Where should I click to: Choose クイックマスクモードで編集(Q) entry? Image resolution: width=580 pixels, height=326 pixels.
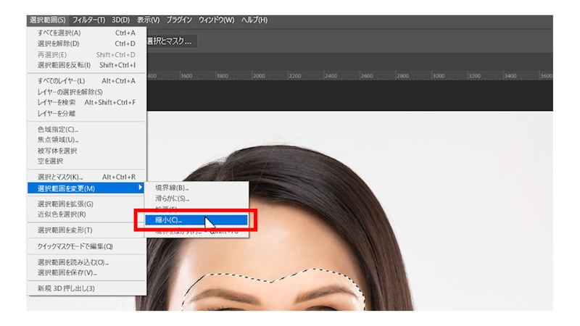[86, 246]
